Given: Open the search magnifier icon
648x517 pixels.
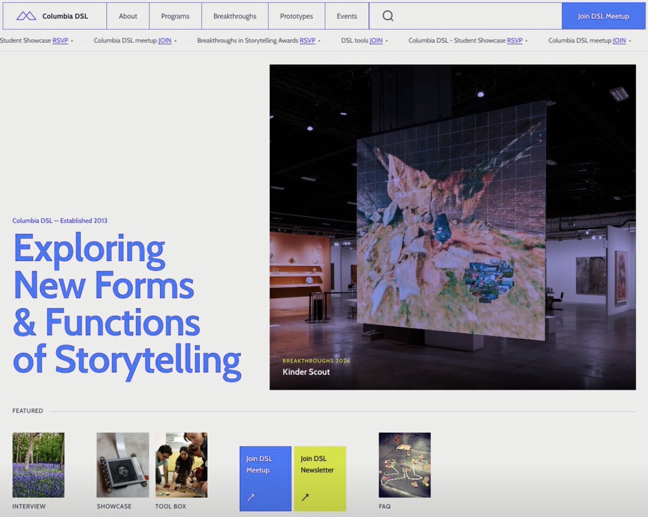Looking at the screenshot, I should click(x=388, y=16).
